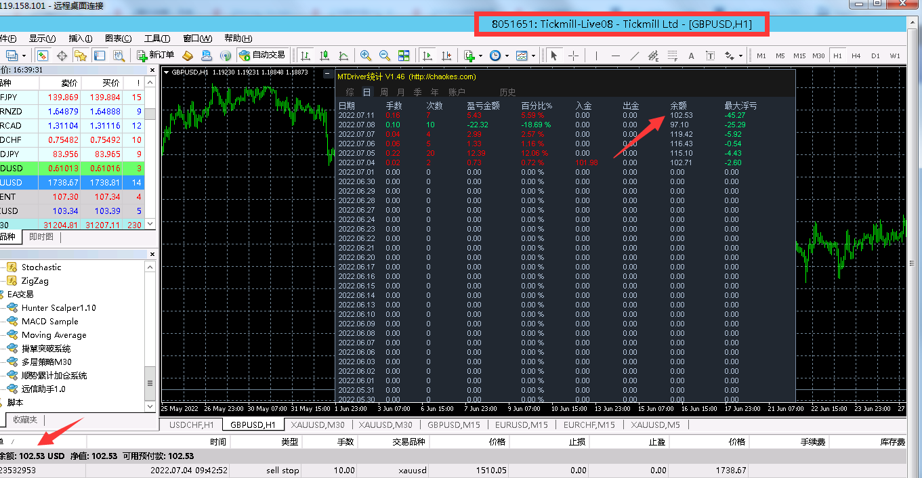
Task: Select Hunter Scalper1.10 expert advisor
Action: (x=59, y=307)
